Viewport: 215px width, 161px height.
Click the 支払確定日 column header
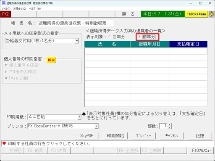pyautogui.click(x=188, y=44)
